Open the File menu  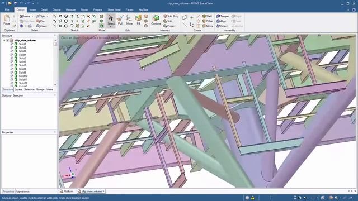7,10
